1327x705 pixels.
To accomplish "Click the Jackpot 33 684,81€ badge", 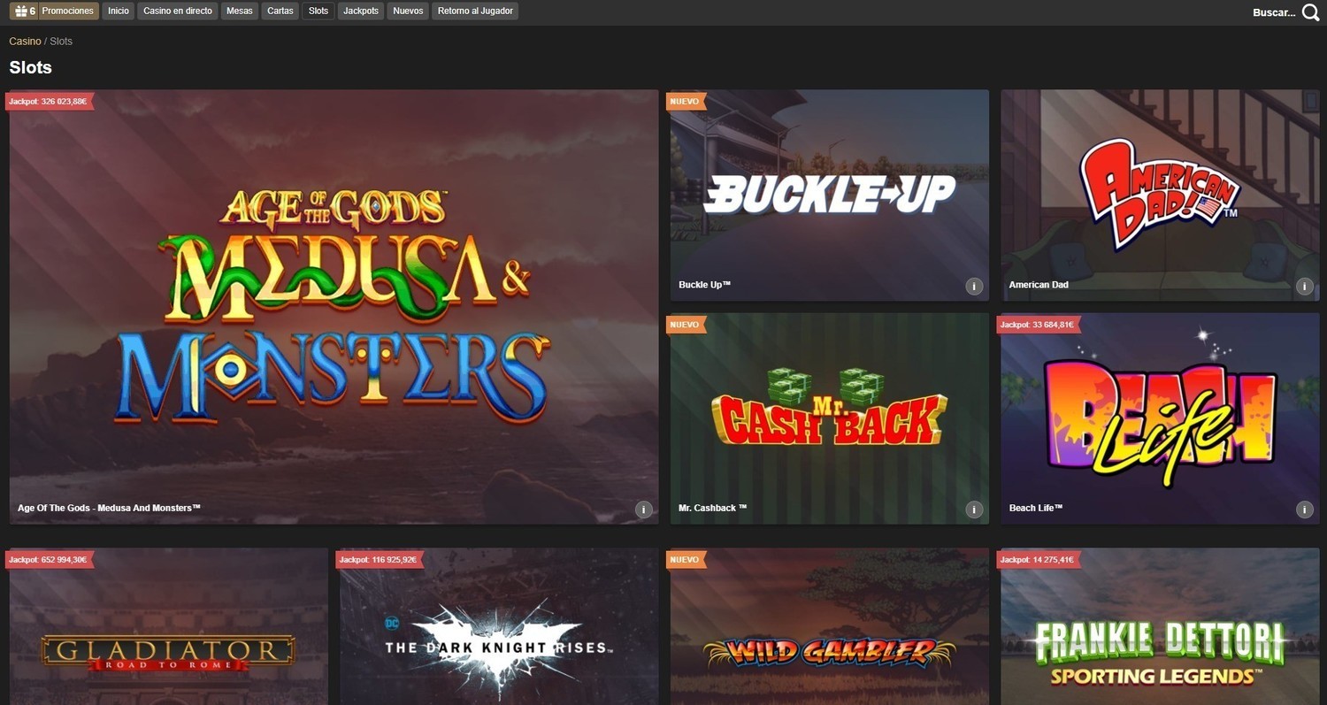I will (x=1039, y=325).
